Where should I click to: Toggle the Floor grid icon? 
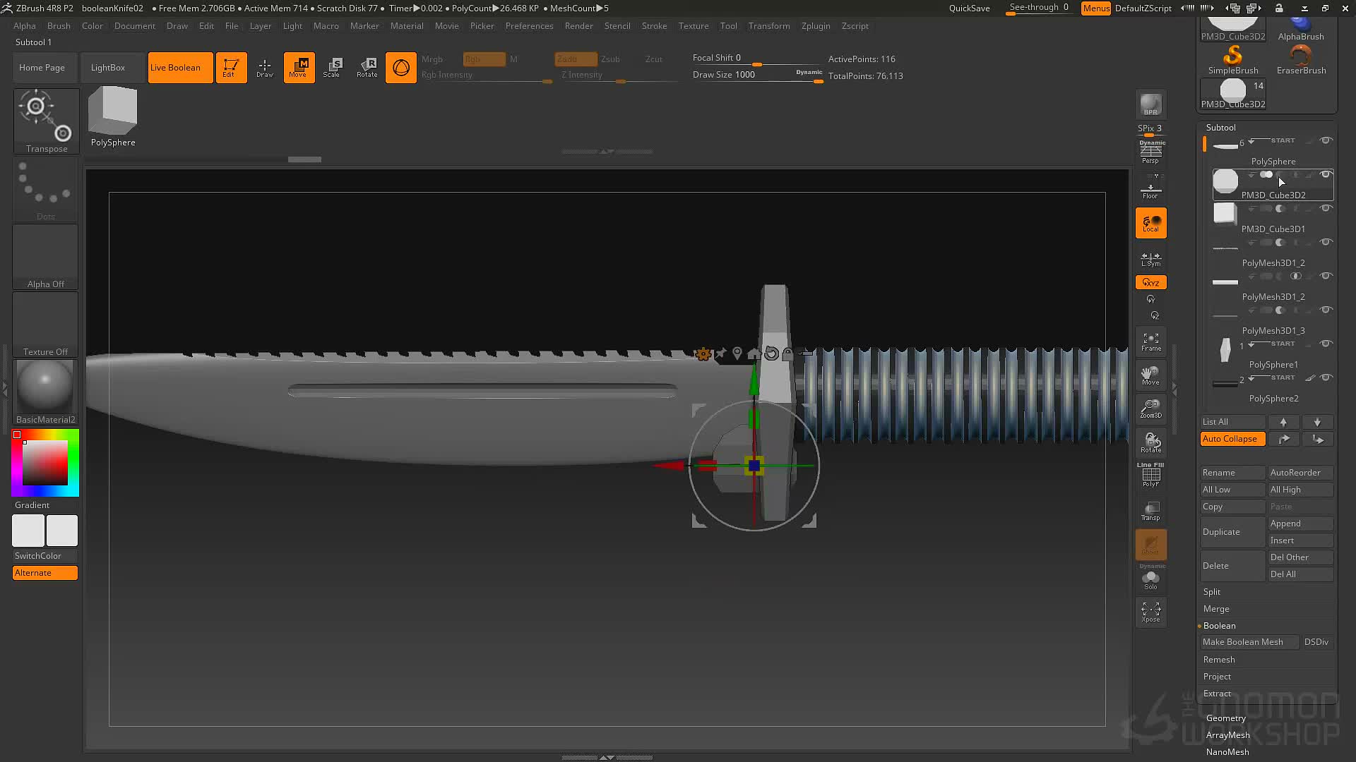coord(1150,188)
